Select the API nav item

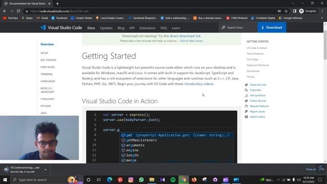(132, 28)
